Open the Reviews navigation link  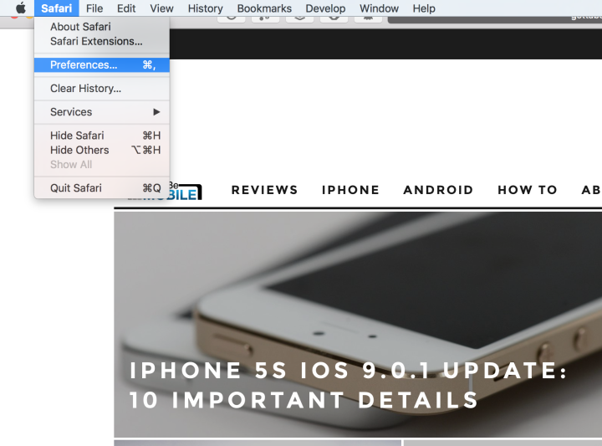pos(264,190)
